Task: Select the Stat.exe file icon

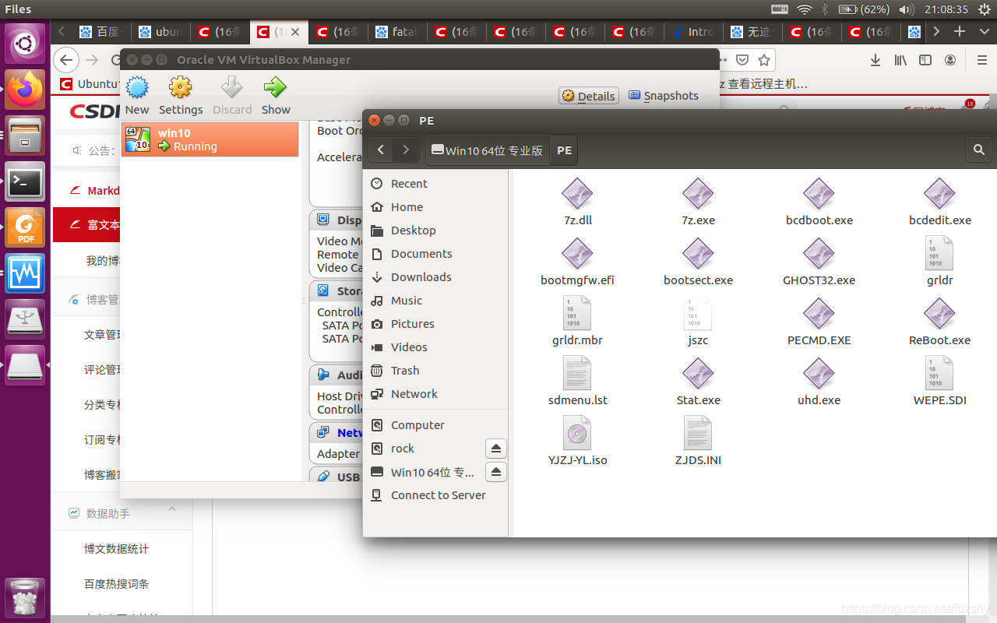Action: (698, 374)
